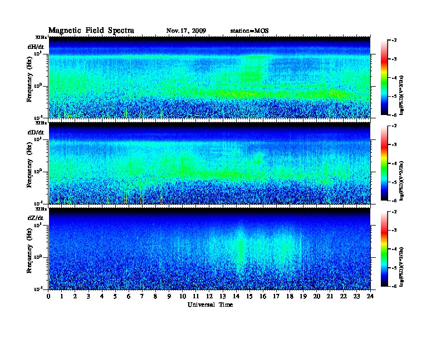The image size is (441, 340).
Task: Click the 'Universal Time' axis title
Action: pos(210,304)
